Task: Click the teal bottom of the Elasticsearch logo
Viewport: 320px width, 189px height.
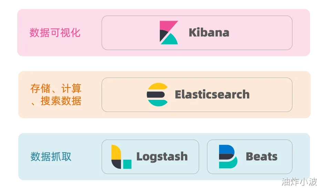Action: coord(157,102)
